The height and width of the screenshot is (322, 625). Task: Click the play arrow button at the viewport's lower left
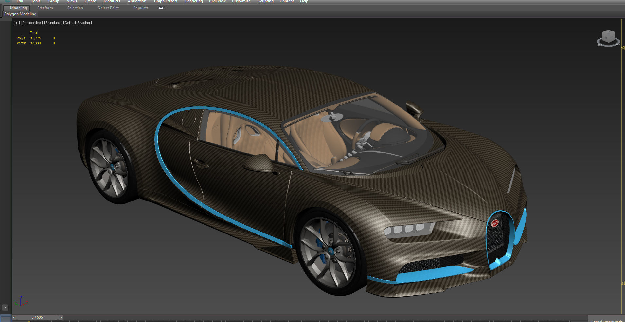click(5, 308)
